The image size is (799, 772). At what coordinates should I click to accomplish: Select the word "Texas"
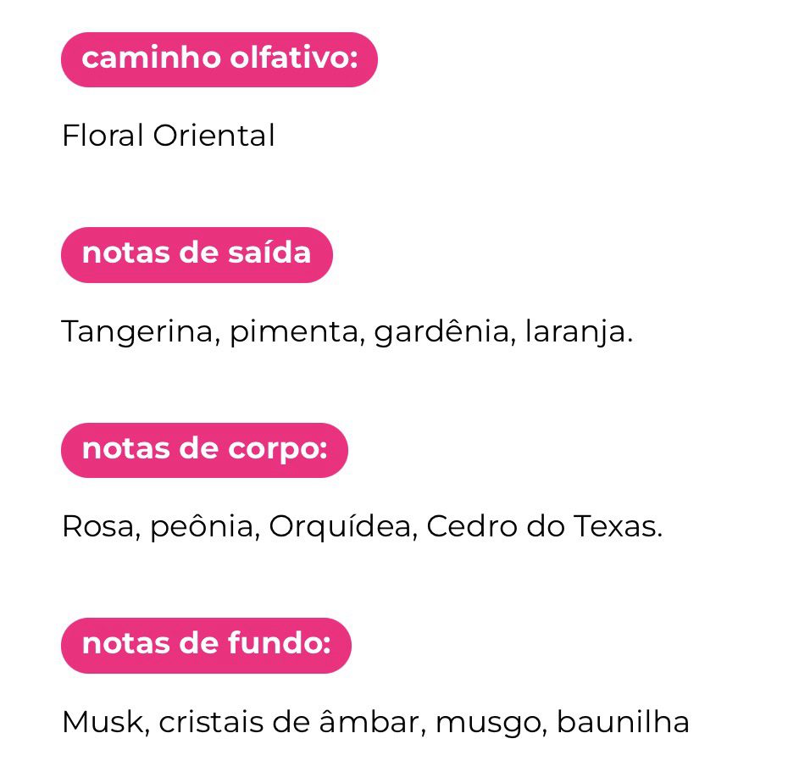coord(617,527)
